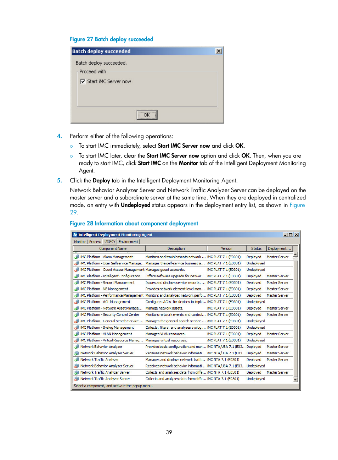Viewport: 338px width, 460px height.
Task: Click icon for undeployed Network Traffic Analyzer Server
Action: click(77, 379)
